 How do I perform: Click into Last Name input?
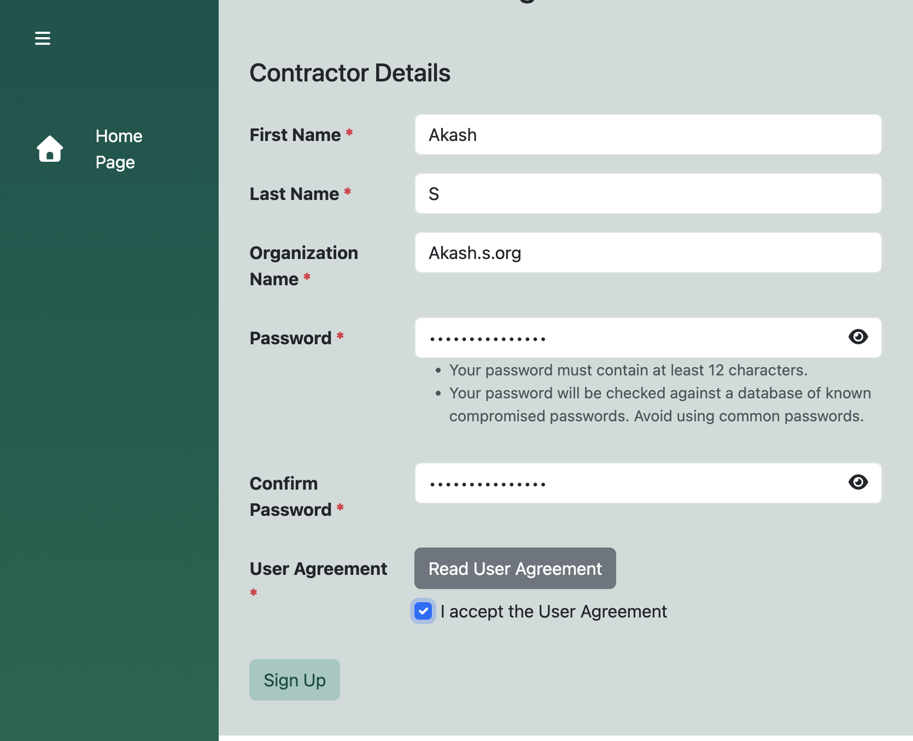pyautogui.click(x=648, y=193)
